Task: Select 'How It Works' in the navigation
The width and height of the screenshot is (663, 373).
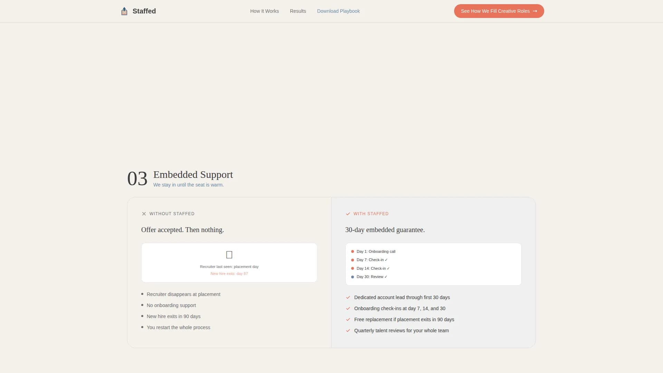Action: click(x=264, y=11)
